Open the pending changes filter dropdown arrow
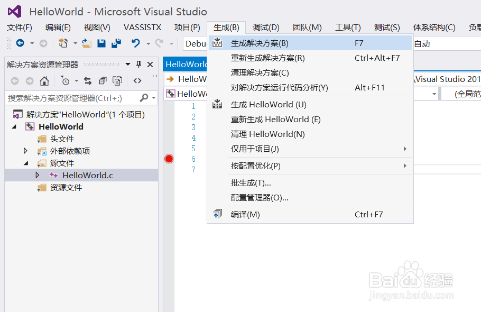Screen dimensions: 481x312 (x=77, y=81)
